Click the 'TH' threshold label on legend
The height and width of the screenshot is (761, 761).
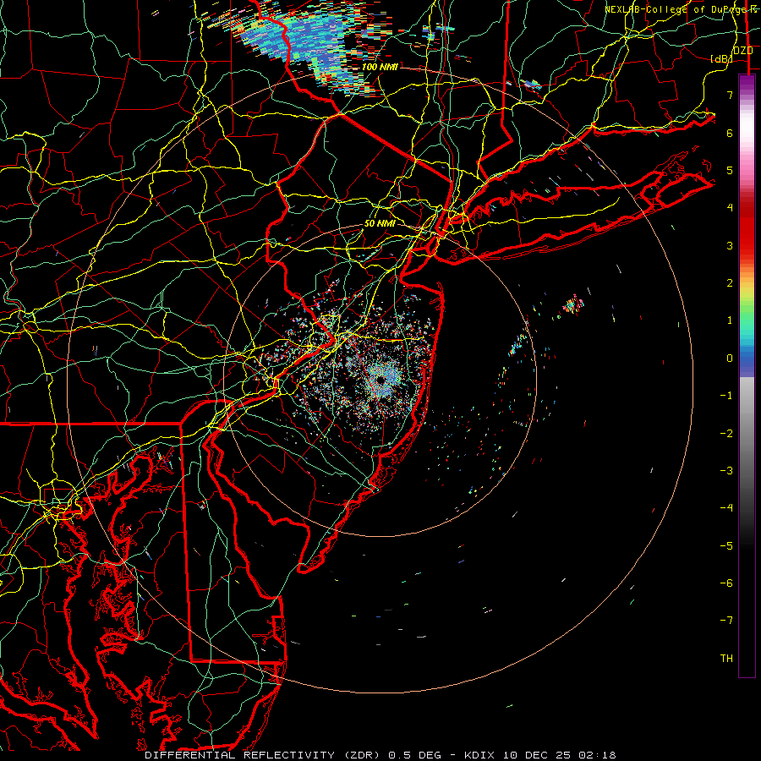pos(726,659)
